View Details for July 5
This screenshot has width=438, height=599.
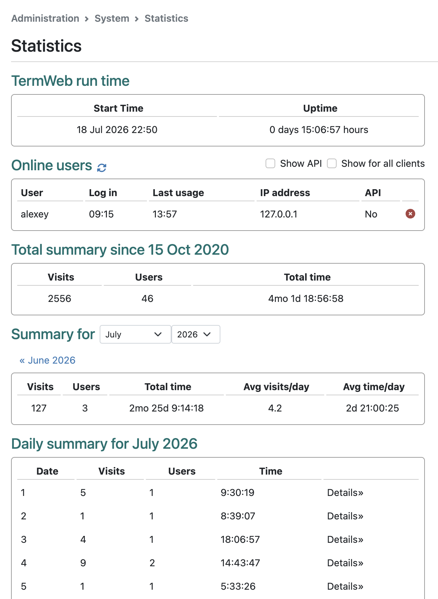point(345,586)
